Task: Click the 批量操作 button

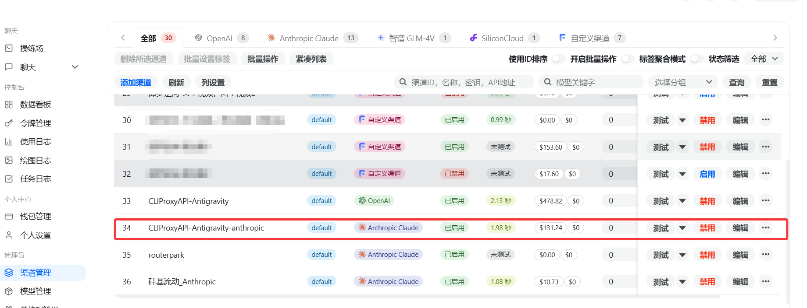Action: click(x=263, y=59)
